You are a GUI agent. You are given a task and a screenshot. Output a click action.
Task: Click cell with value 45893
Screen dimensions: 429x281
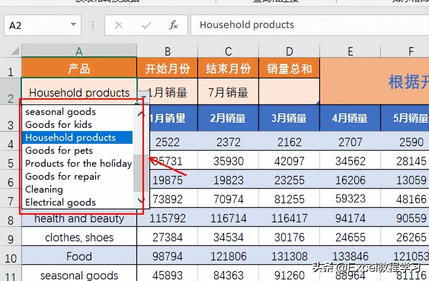(x=167, y=273)
